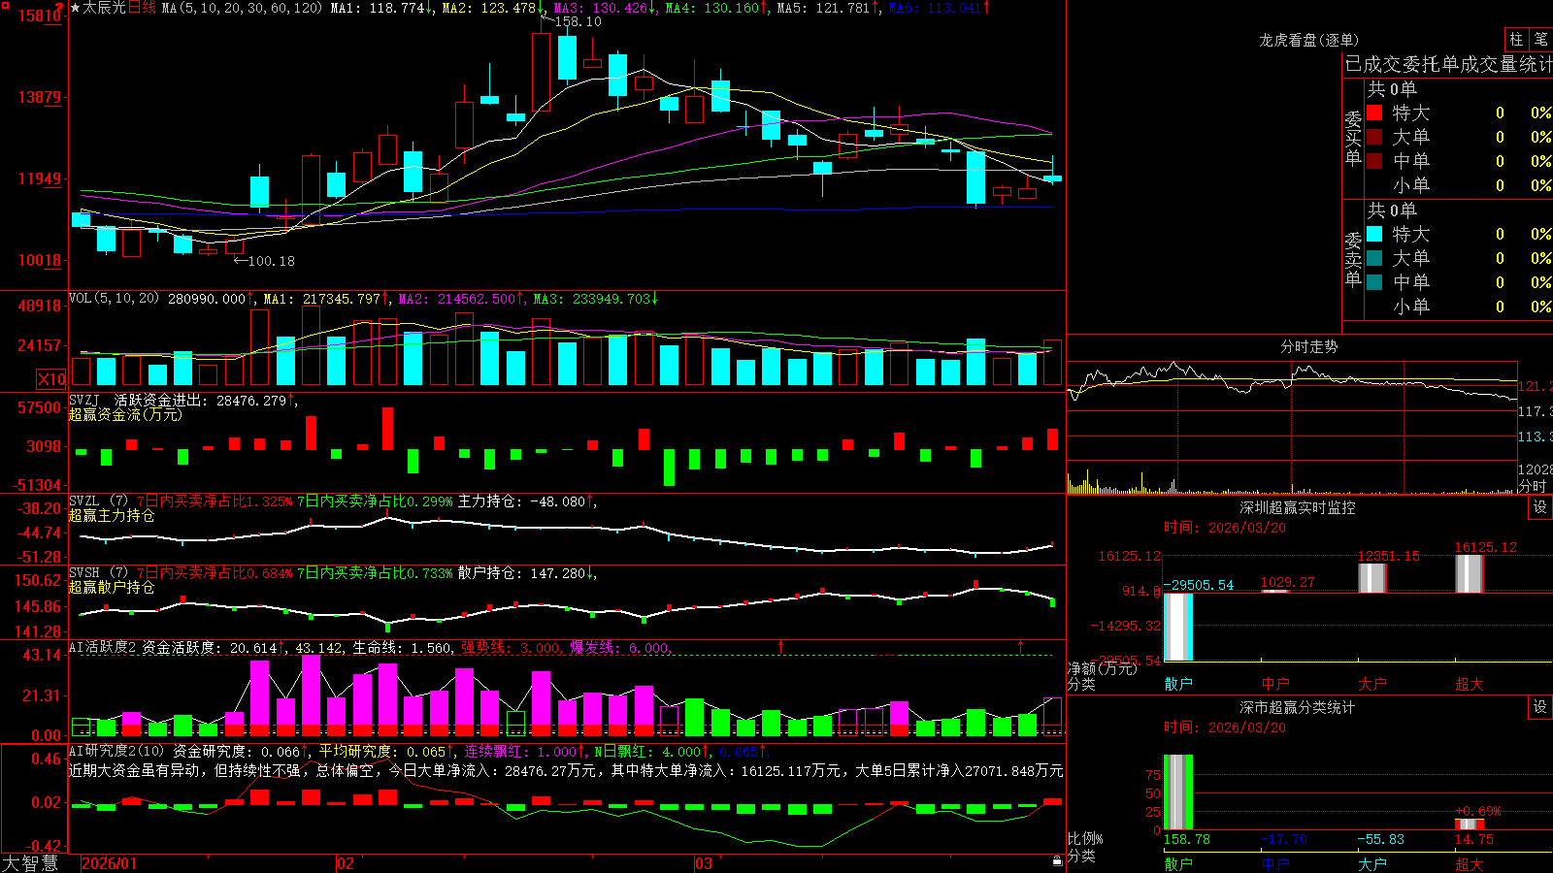Viewport: 1553px width, 873px height.
Task: Click the cyan 特大 swatch under 委卖单
Action: click(1374, 234)
